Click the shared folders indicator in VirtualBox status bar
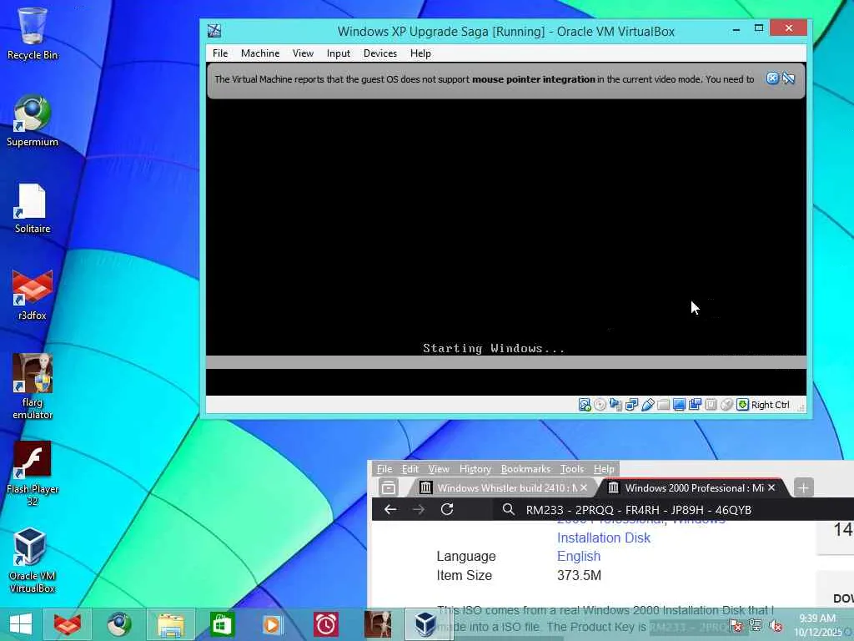This screenshot has width=854, height=641. pyautogui.click(x=663, y=405)
